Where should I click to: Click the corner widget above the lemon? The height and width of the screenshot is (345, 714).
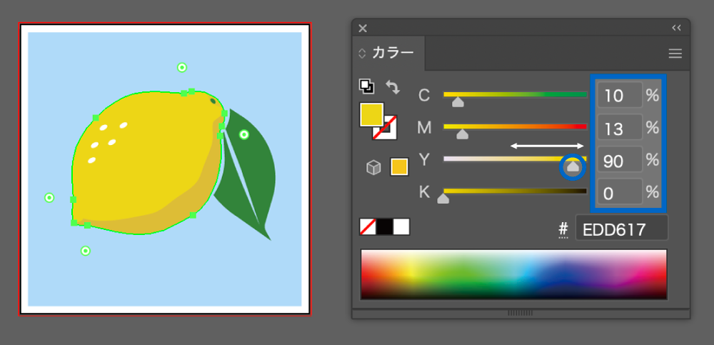(181, 67)
